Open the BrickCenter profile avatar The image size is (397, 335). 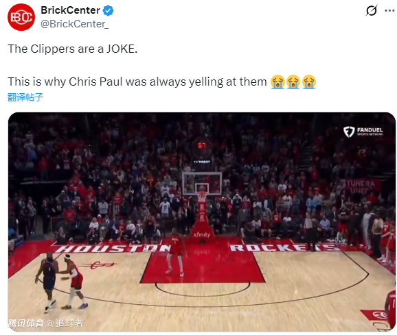coord(21,17)
